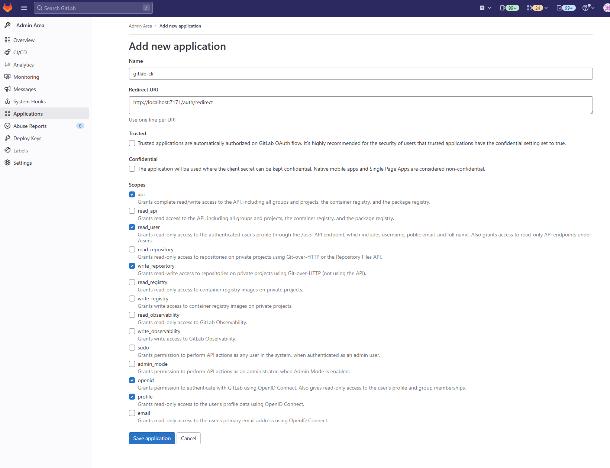Image resolution: width=610 pixels, height=468 pixels.
Task: Click the Admin Area breadcrumb link
Action: click(140, 26)
